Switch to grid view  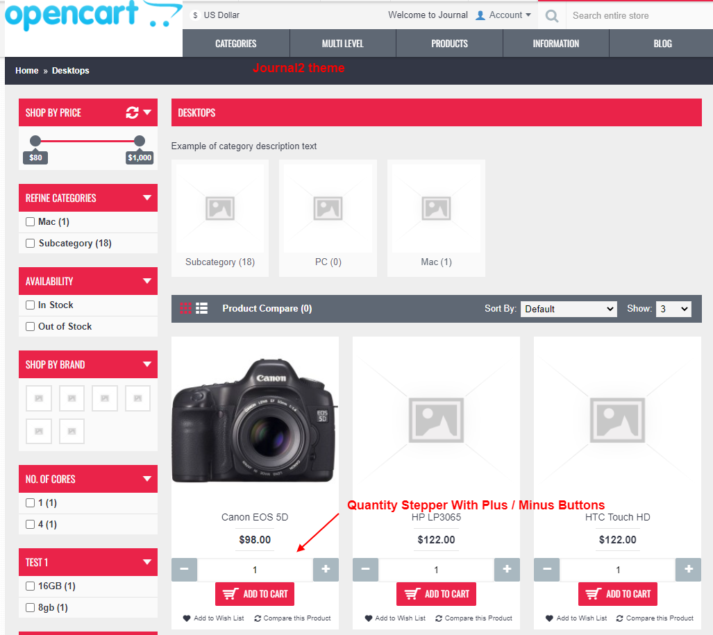[185, 308]
